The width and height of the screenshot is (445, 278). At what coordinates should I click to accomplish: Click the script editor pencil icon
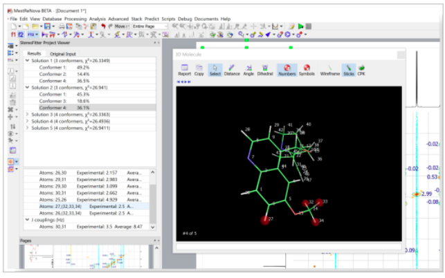pos(292,26)
